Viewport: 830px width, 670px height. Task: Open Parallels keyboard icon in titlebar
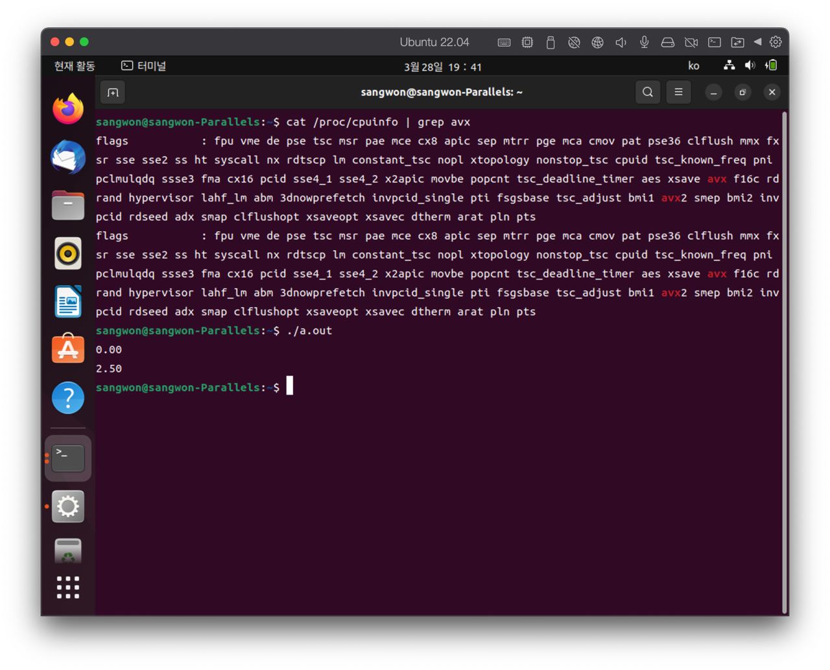504,42
